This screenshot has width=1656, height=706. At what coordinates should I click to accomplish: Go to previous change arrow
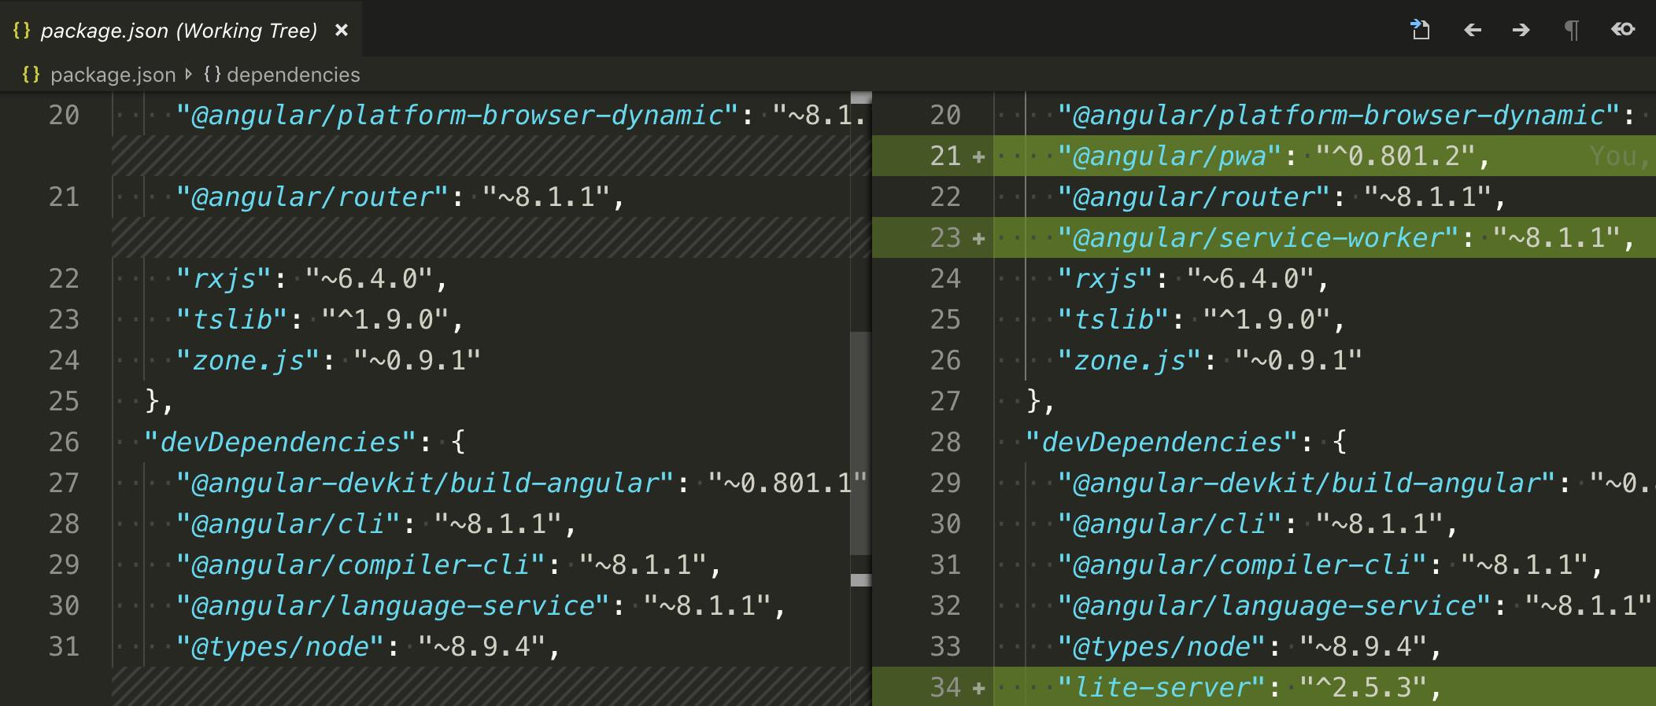pyautogui.click(x=1473, y=30)
